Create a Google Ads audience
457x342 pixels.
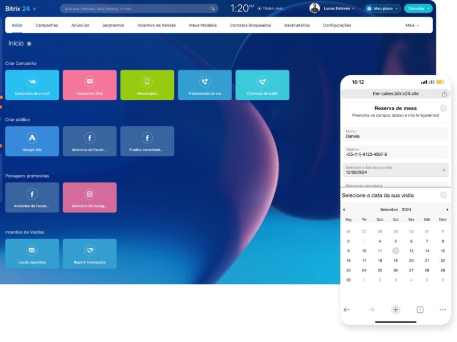[32, 141]
